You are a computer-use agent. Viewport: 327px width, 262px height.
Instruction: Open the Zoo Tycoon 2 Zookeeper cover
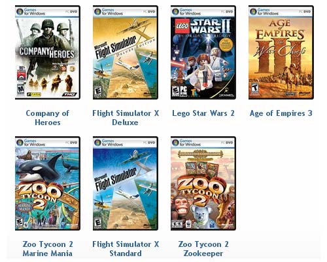coord(203,183)
